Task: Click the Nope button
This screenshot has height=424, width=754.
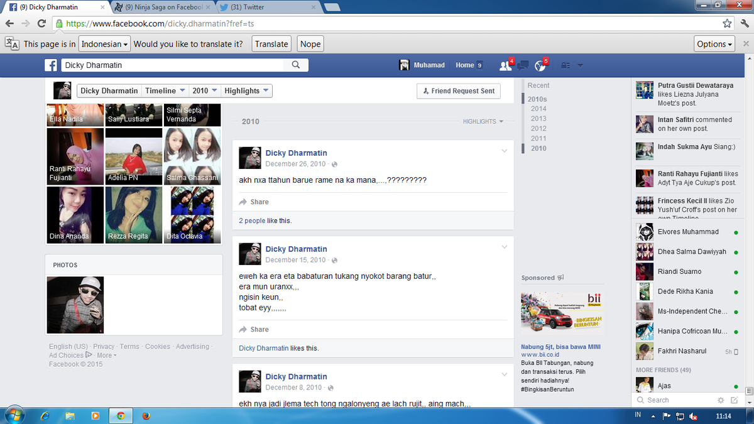Action: pos(310,44)
